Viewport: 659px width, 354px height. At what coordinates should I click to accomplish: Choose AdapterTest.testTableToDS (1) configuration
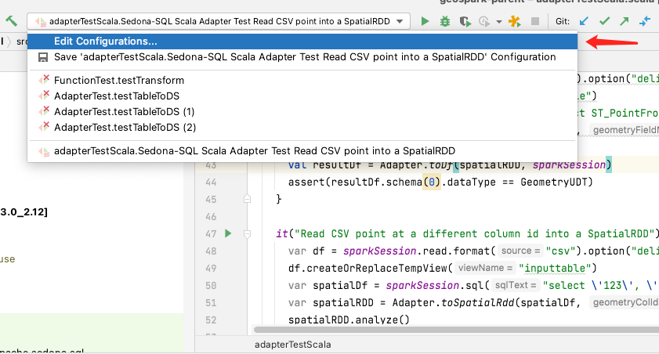tap(124, 111)
